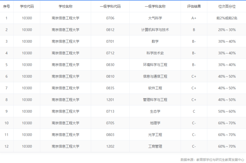Click the 20%~30% percentile cell
The width and height of the screenshot is (246, 163).
[227, 30]
